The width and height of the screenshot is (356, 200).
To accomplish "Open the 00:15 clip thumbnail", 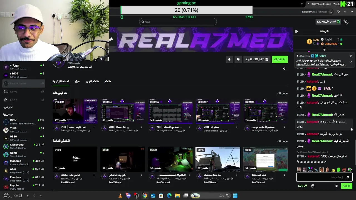I will (218, 159).
